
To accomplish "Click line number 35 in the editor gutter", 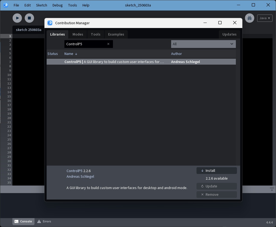I will (x=9, y=183).
